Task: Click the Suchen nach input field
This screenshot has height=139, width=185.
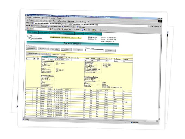Action: 94,50
